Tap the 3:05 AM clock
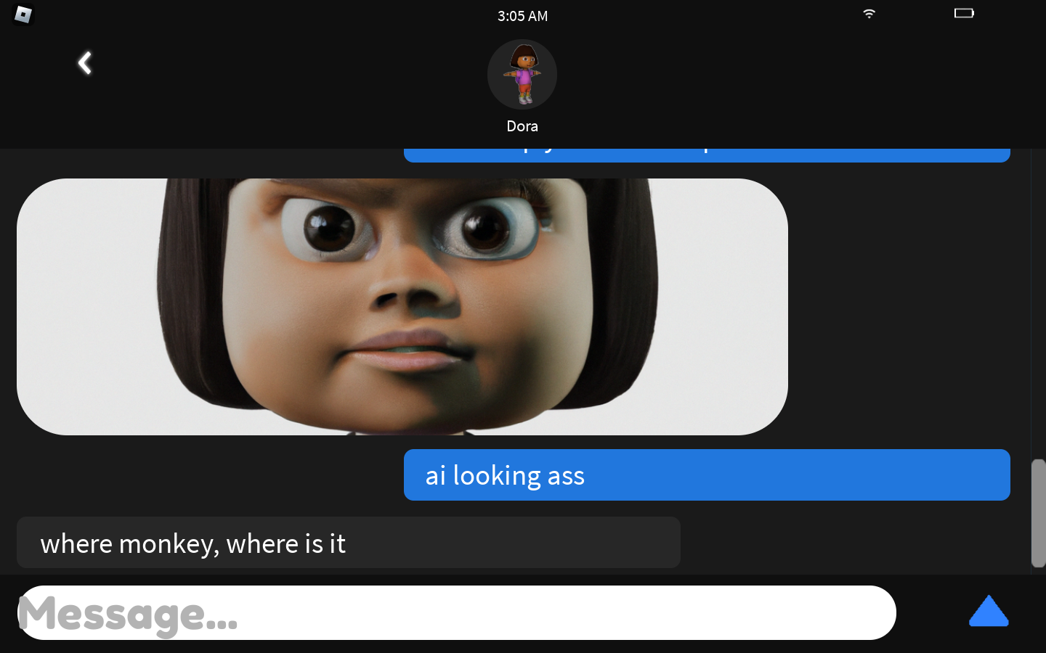 tap(522, 16)
